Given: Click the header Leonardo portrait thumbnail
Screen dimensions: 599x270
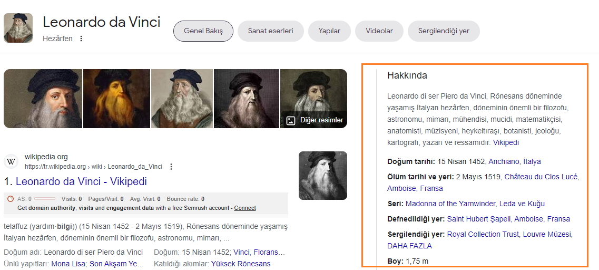Looking at the screenshot, I should click(18, 28).
